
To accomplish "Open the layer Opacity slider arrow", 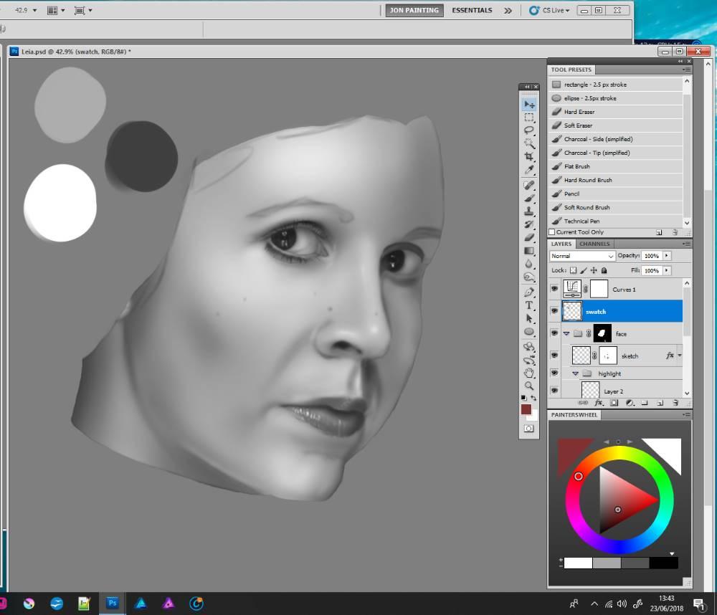I will [x=667, y=256].
